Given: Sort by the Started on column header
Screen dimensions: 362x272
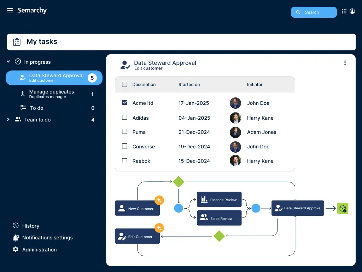Looking at the screenshot, I should (x=189, y=85).
